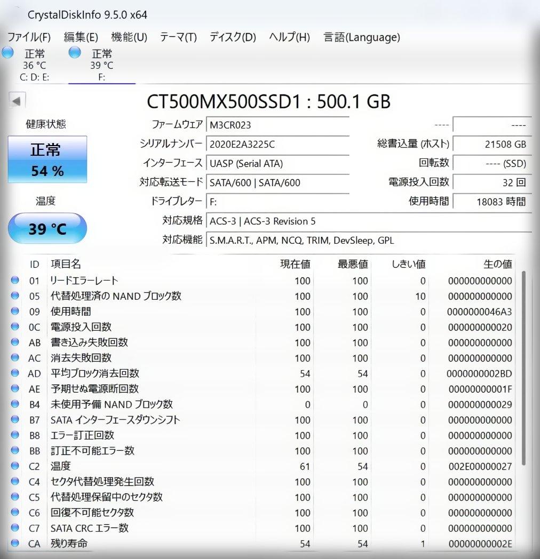Click status dot for C5 代替処理保留中のセクタ数

[15, 497]
